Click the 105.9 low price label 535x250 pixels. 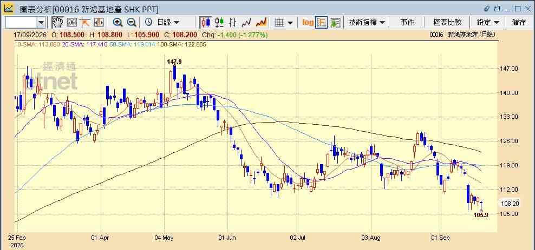[481, 215]
